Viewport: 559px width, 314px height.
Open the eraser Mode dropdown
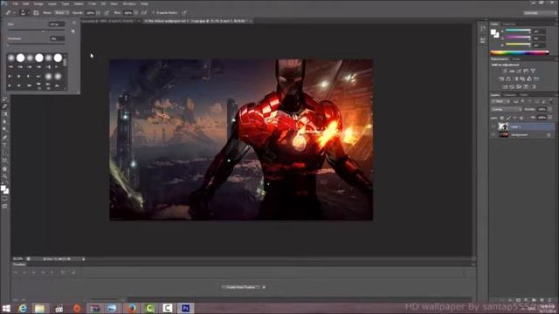tap(62, 13)
